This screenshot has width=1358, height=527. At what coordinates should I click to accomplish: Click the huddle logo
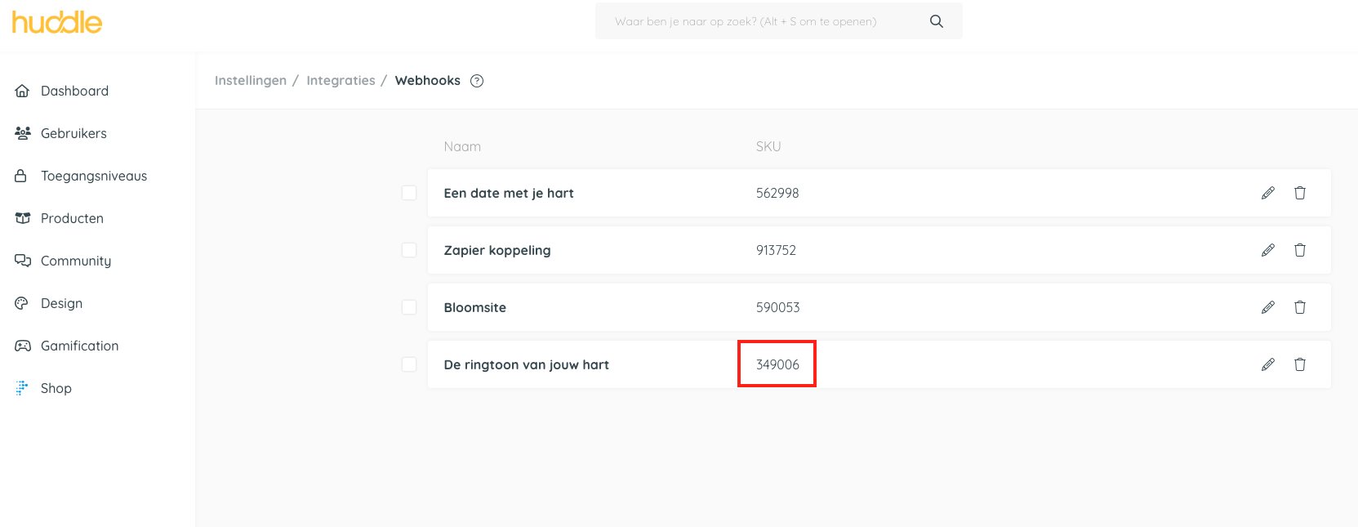57,22
